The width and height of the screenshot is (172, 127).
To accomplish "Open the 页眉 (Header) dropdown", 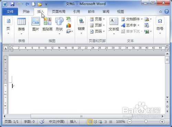I will tap(97, 19).
